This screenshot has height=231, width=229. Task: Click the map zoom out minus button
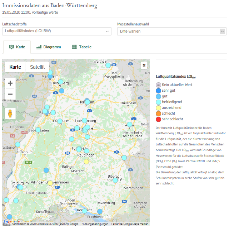click(x=10, y=94)
